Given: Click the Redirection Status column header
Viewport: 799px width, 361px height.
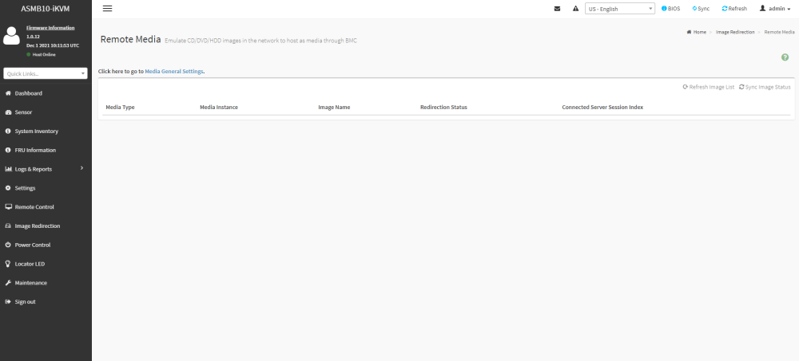Looking at the screenshot, I should click(x=443, y=108).
